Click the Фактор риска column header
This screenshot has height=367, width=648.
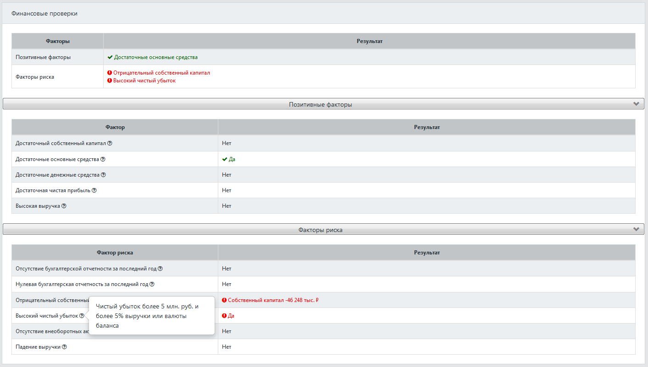pyautogui.click(x=115, y=253)
